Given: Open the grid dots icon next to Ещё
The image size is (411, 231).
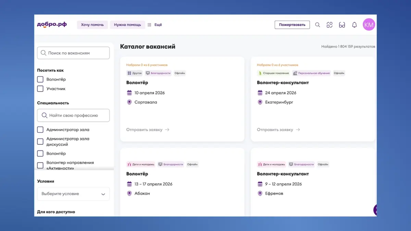Looking at the screenshot, I should point(149,25).
